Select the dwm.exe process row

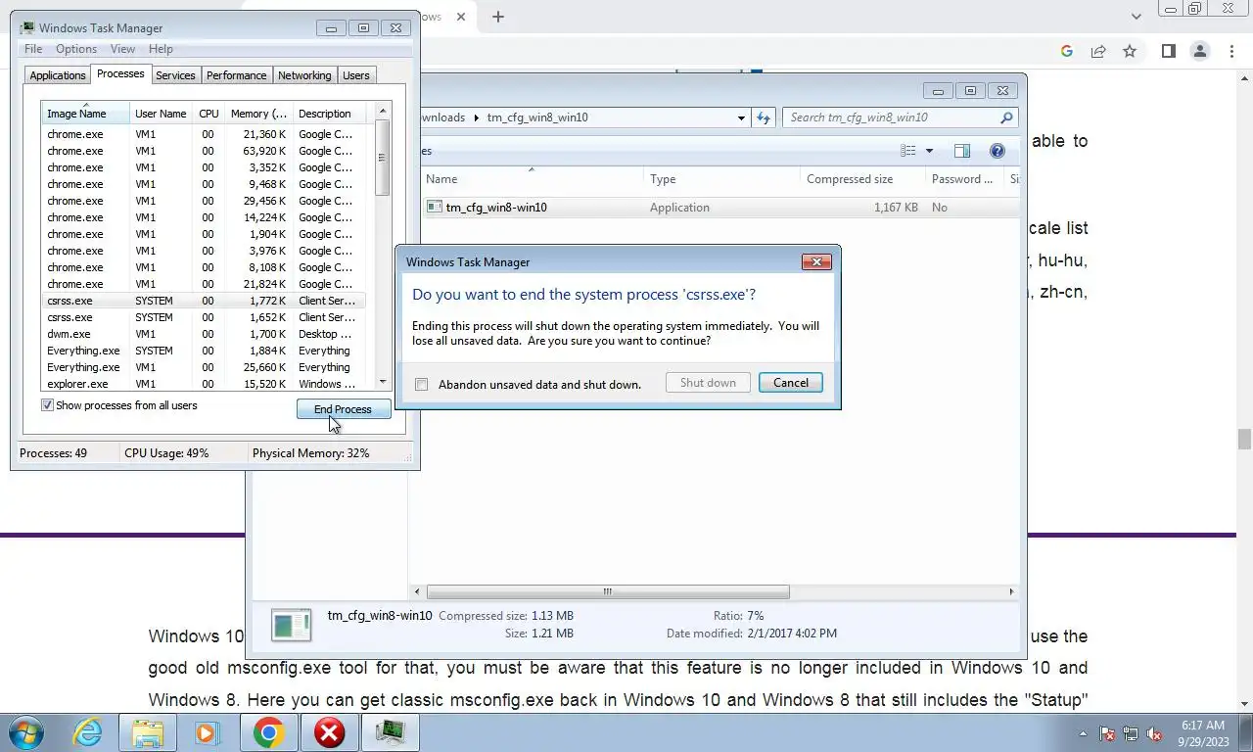204,334
